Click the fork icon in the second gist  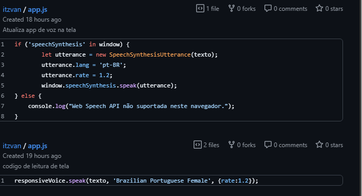click(232, 145)
